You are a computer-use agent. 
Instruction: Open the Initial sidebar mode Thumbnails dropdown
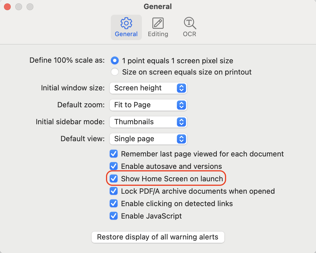[148, 122]
